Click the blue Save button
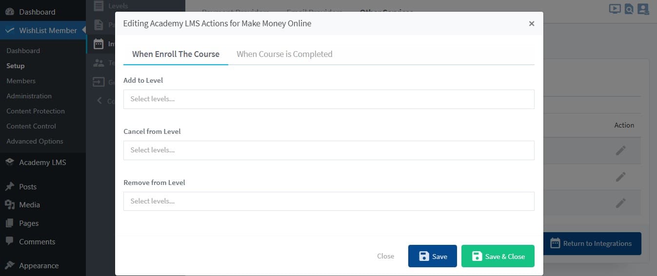 coord(433,256)
